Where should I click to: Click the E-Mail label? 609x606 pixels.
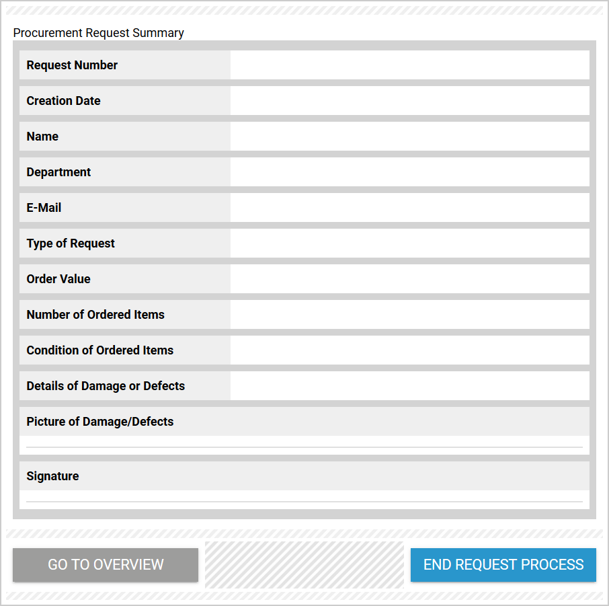(x=44, y=208)
